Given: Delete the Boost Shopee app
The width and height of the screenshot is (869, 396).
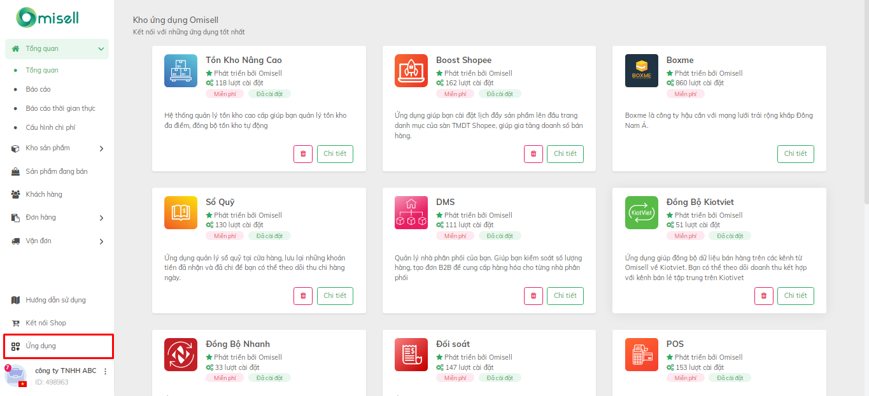Looking at the screenshot, I should (x=533, y=154).
